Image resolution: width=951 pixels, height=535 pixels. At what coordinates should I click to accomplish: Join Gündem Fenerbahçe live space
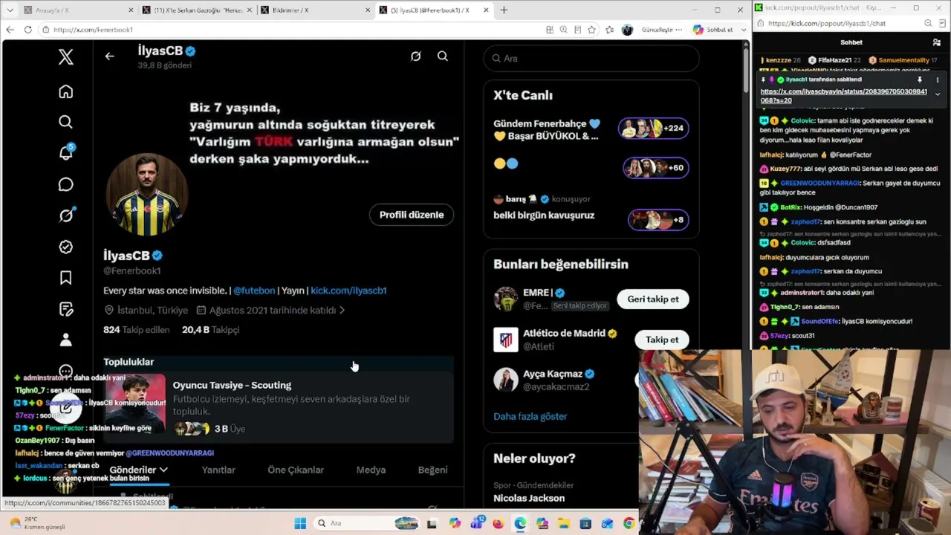591,129
